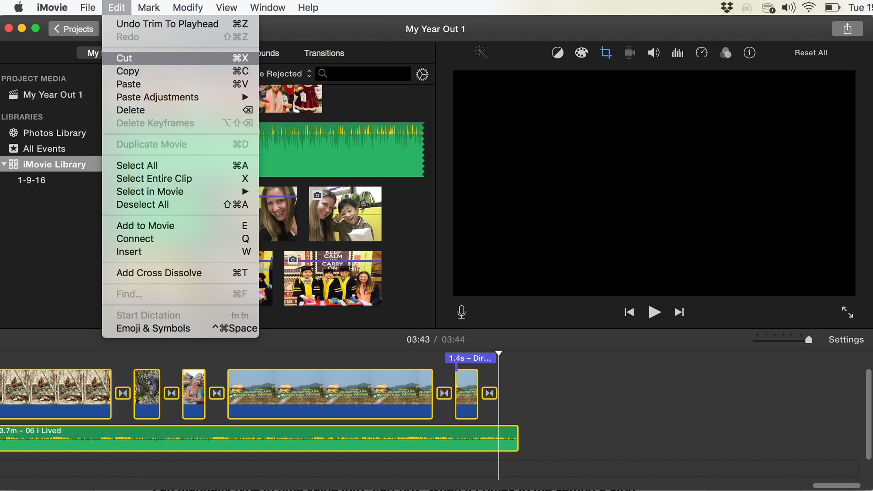Open the Color Balance tool
The height and width of the screenshot is (491, 873).
pos(557,53)
